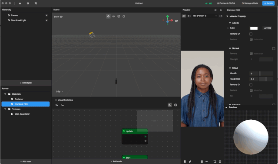The height and width of the screenshot is (164, 278).
Task: Click the screen record icon in preview bar
Action: [x=220, y=161]
